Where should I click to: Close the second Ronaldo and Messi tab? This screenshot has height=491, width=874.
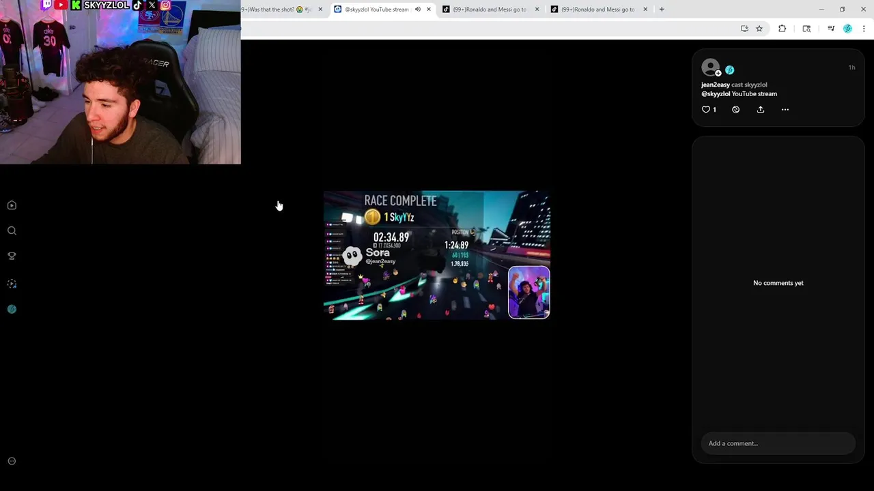tap(645, 10)
